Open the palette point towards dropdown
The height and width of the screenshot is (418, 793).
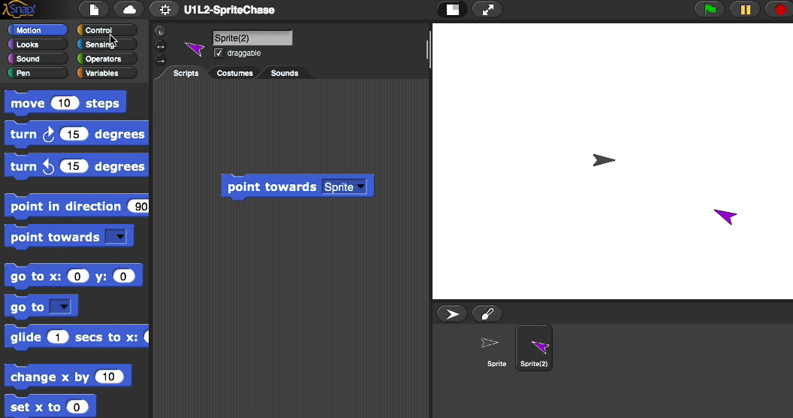point(116,237)
